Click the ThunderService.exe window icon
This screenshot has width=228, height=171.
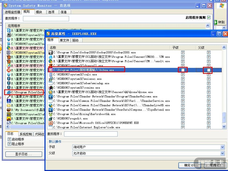click(x=51, y=101)
